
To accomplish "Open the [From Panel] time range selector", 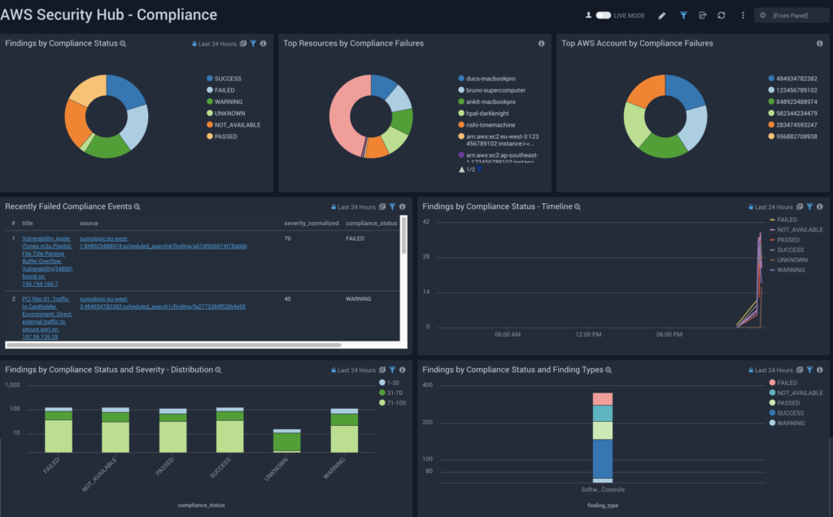I will click(792, 15).
